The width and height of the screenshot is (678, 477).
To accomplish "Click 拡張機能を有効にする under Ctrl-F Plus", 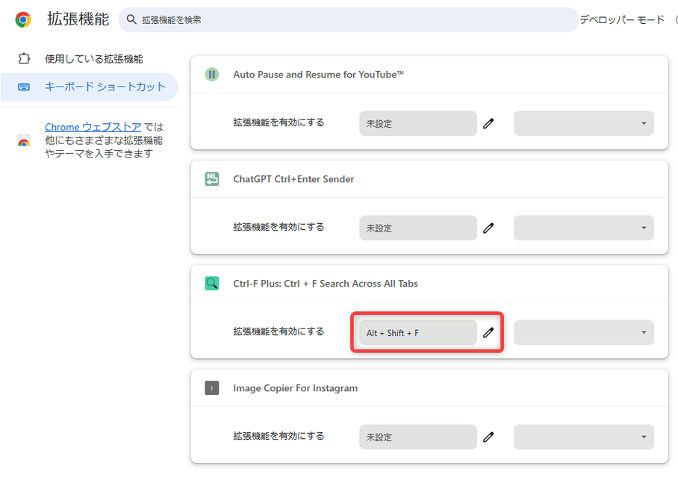I will (279, 331).
